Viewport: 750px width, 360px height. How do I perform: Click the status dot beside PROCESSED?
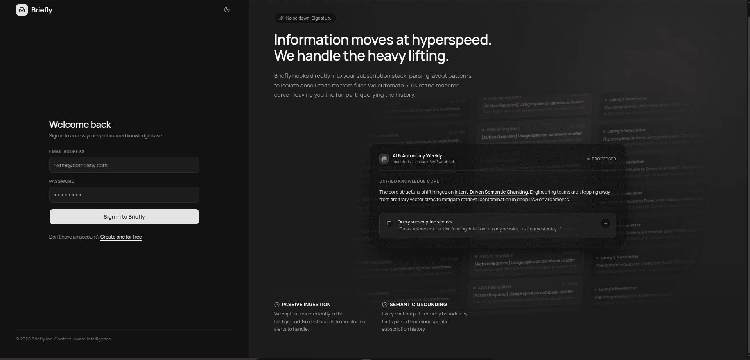click(589, 159)
